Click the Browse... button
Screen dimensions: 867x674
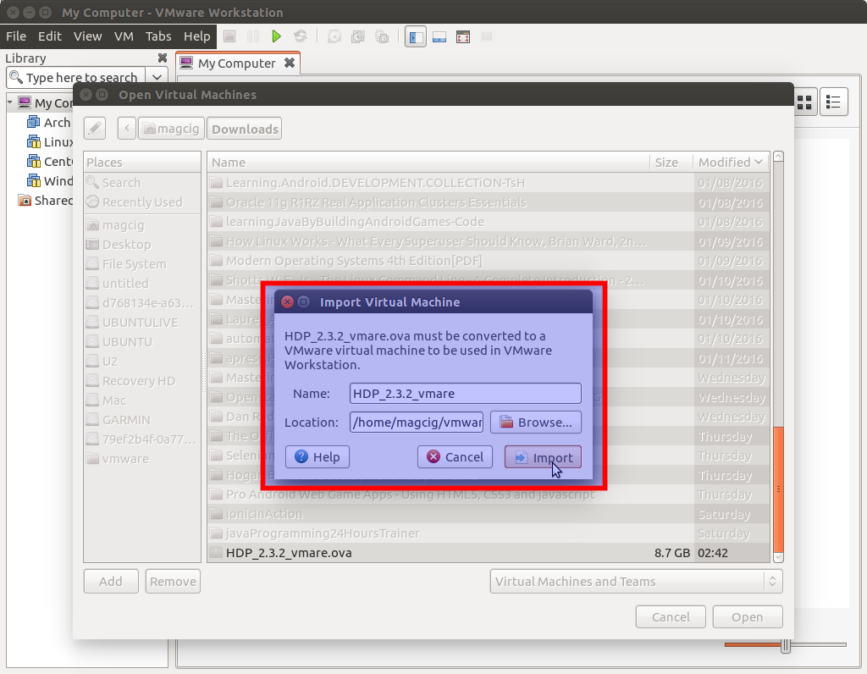click(x=536, y=423)
